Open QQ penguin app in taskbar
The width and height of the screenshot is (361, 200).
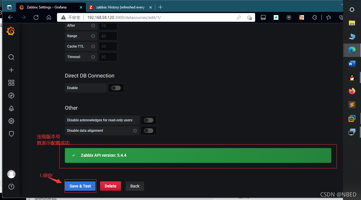coord(352,78)
